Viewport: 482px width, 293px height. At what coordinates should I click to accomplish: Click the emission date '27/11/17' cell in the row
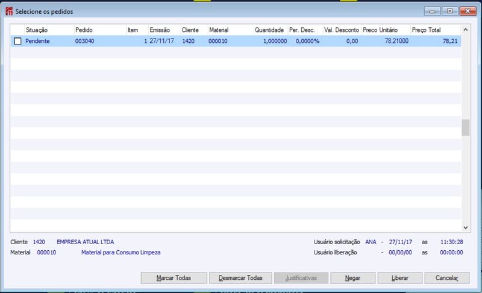(161, 41)
